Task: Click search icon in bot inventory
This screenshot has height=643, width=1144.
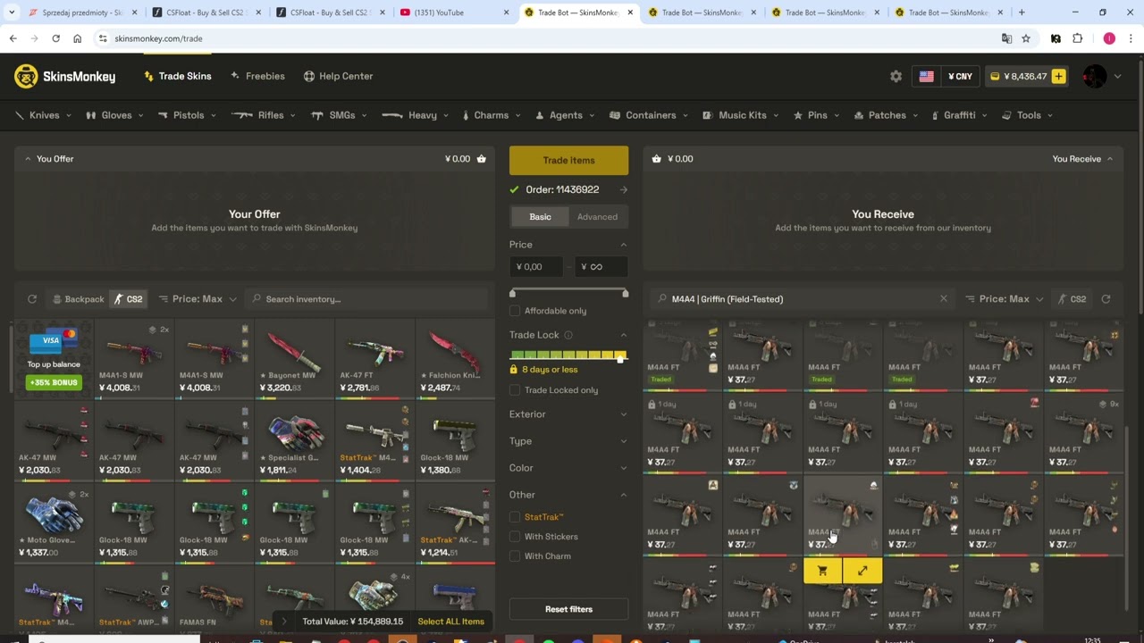Action: (x=661, y=299)
